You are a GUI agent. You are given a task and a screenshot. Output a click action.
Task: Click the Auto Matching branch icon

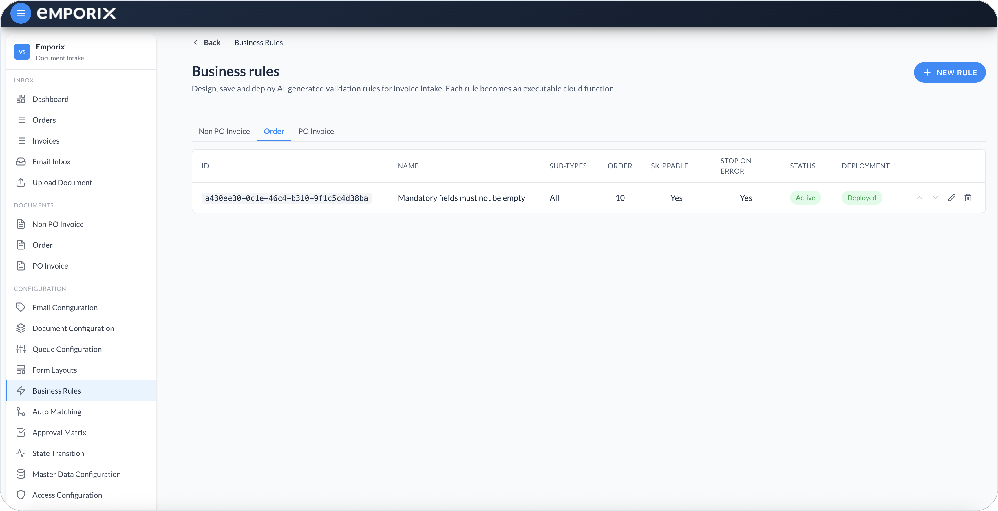pyautogui.click(x=21, y=411)
